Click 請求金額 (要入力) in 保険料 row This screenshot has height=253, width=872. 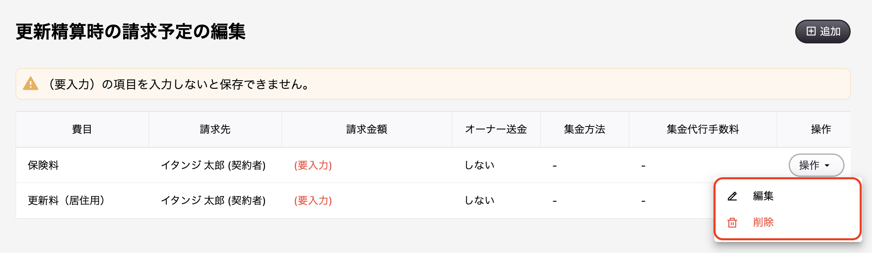pos(313,165)
